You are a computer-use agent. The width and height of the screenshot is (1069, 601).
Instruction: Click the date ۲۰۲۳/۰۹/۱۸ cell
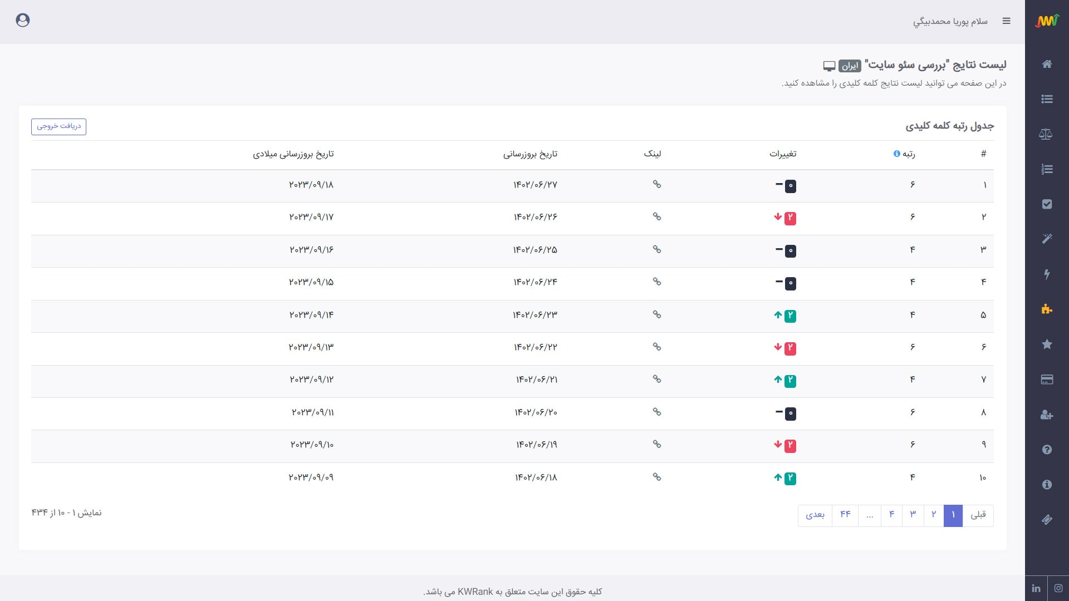(311, 185)
